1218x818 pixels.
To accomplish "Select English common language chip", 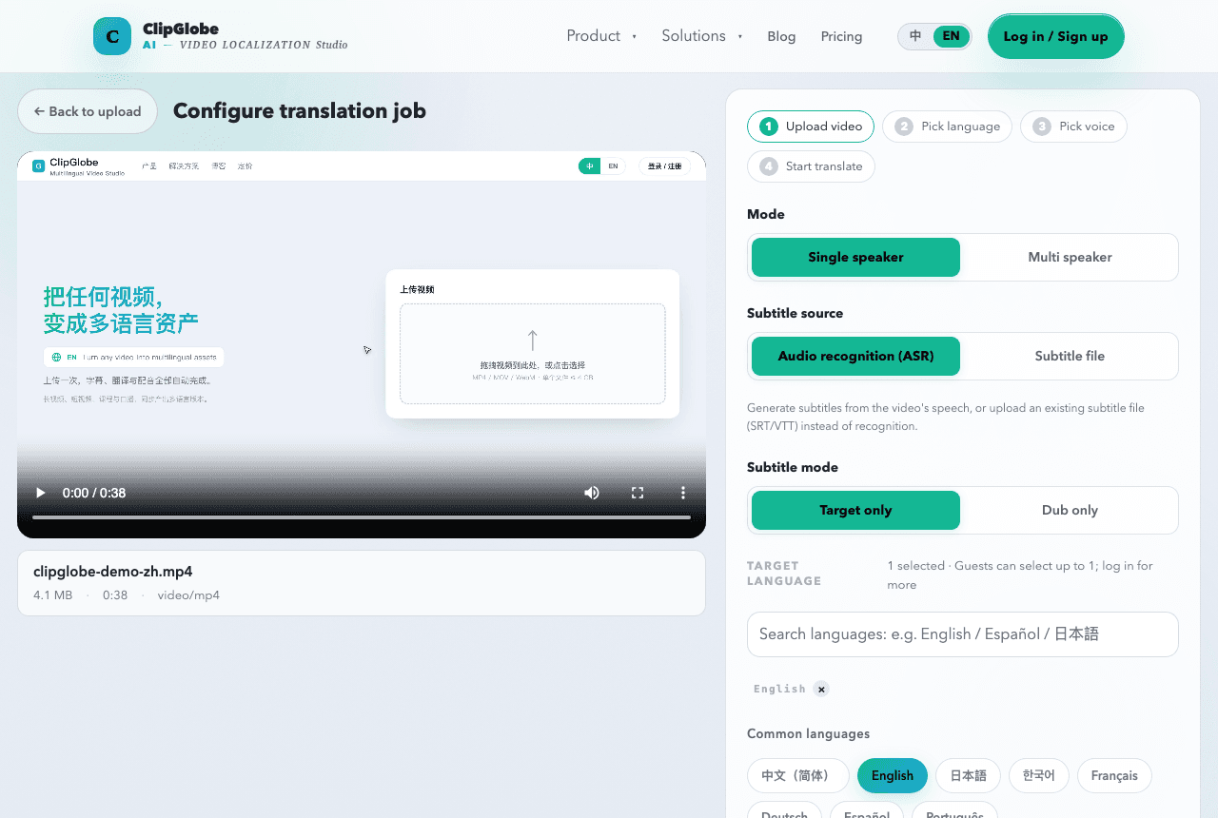I will [893, 775].
